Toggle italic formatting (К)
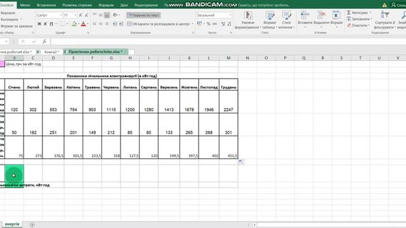406x228 pixels. pyautogui.click(x=45, y=24)
